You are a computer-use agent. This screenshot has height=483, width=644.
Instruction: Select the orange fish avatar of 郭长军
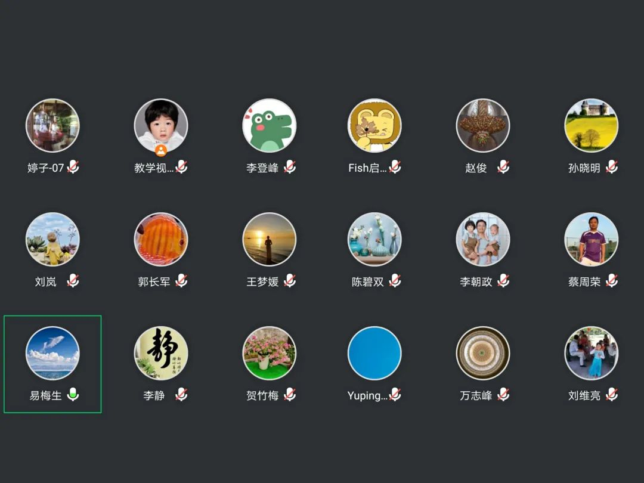point(161,239)
